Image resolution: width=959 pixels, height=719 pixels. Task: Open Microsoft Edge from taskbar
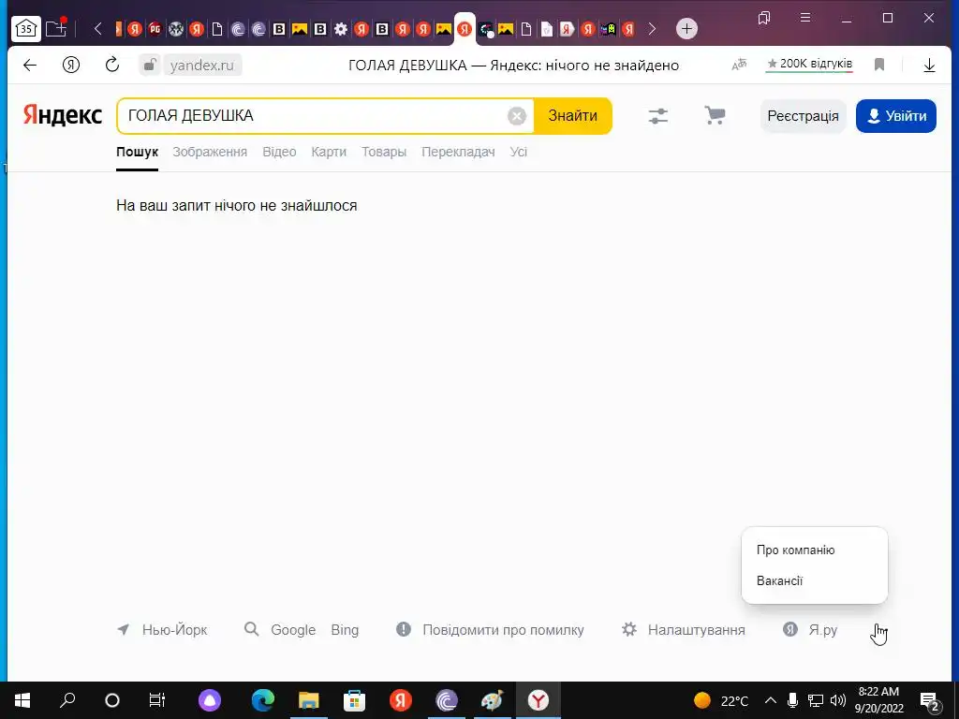click(x=263, y=700)
